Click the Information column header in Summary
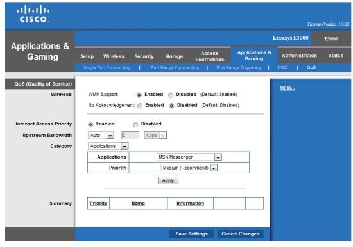This screenshot has width=353, height=247. click(x=190, y=203)
